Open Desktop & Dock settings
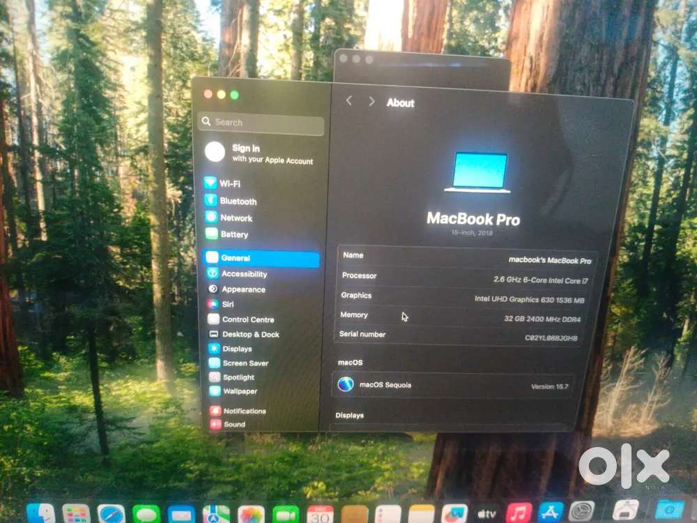This screenshot has height=523, width=697. coord(250,334)
